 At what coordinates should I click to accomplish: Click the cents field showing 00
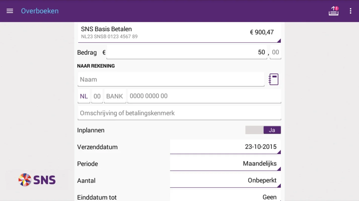(275, 52)
